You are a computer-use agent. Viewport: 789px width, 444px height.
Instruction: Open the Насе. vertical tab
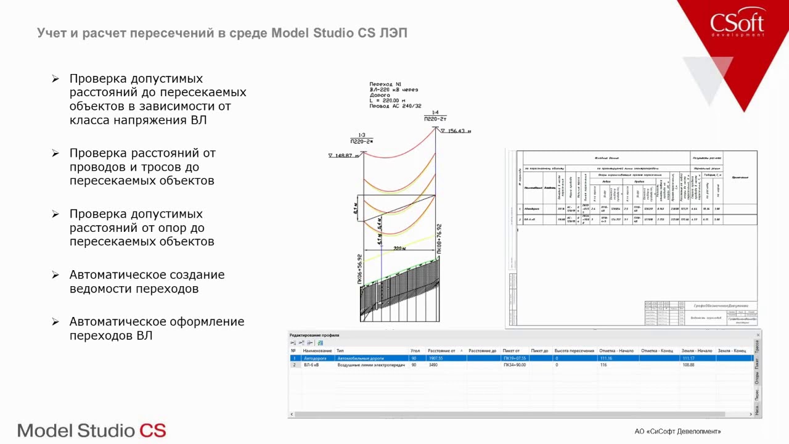click(x=758, y=408)
